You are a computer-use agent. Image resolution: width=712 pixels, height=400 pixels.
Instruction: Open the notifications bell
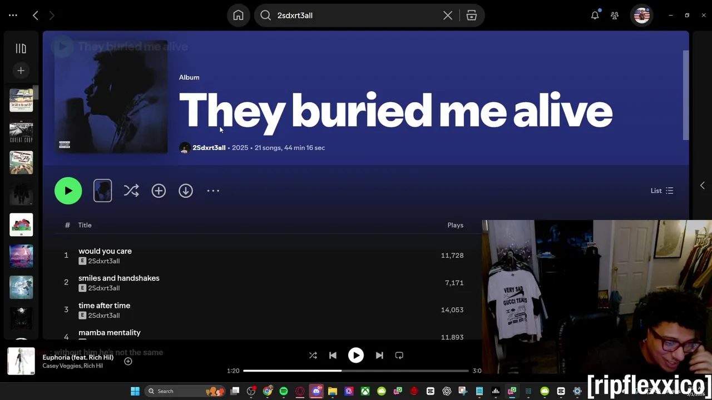(x=595, y=16)
